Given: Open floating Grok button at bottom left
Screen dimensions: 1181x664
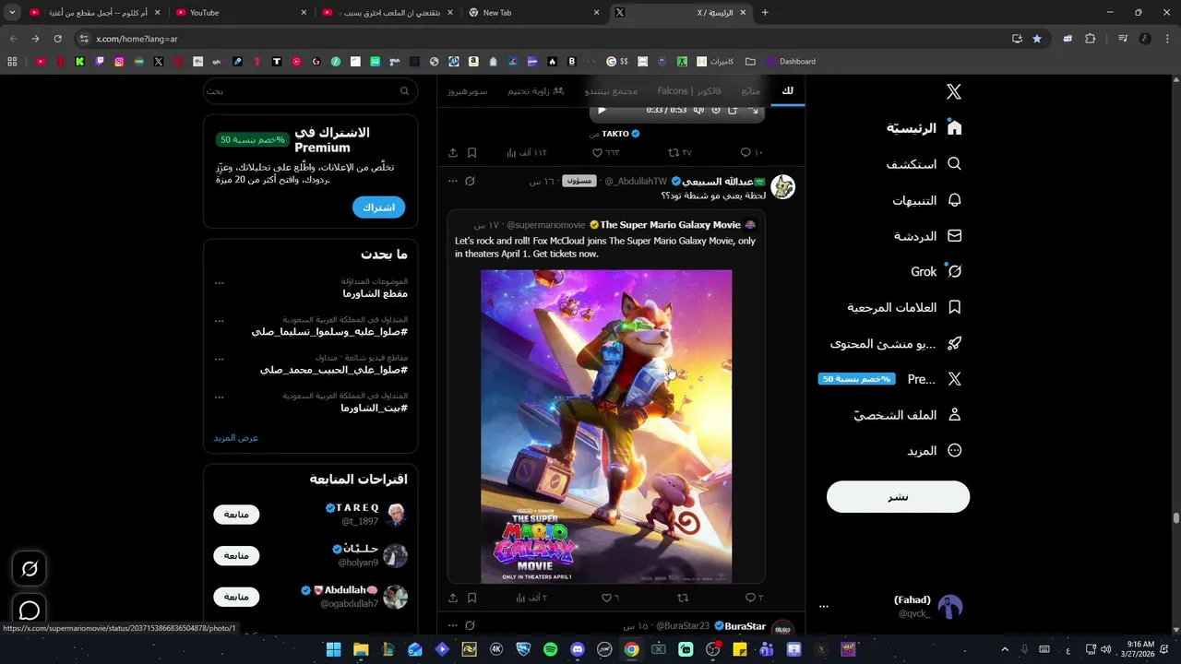Looking at the screenshot, I should (30, 569).
